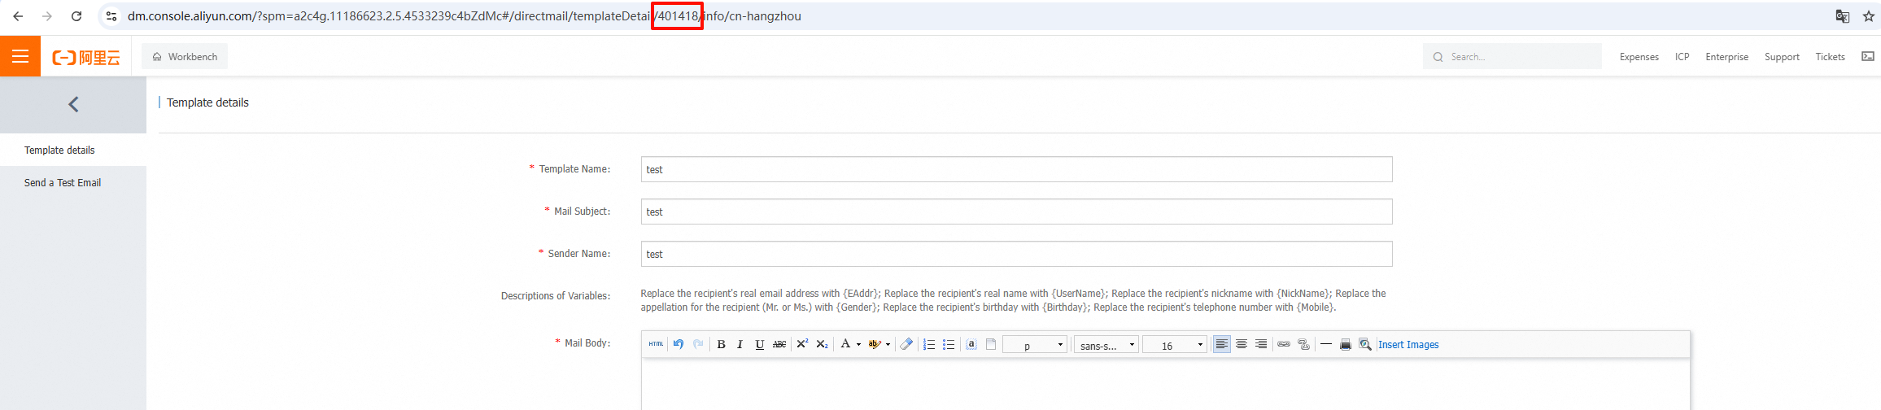Click the console search box

[1512, 57]
